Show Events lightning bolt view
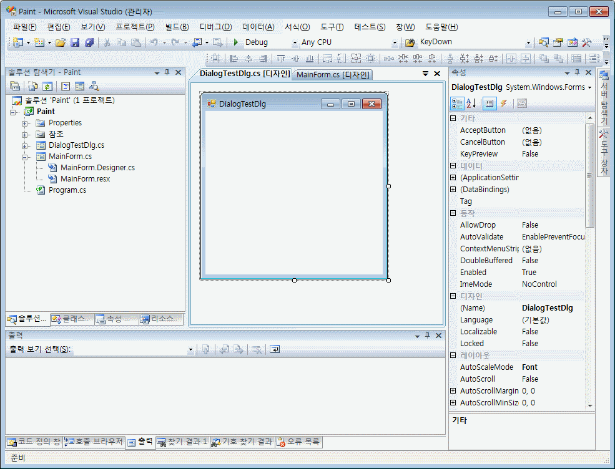 (x=504, y=104)
